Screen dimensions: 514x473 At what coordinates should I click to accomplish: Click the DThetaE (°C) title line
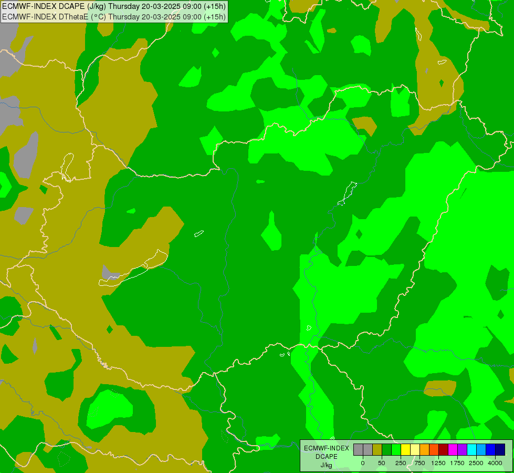(x=114, y=17)
